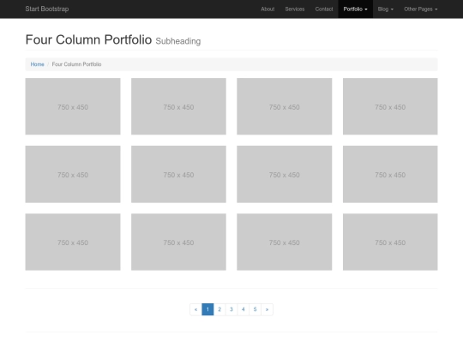The image size is (463, 347).
Task: Click the 'Subheading' text in the header
Action: (x=178, y=41)
